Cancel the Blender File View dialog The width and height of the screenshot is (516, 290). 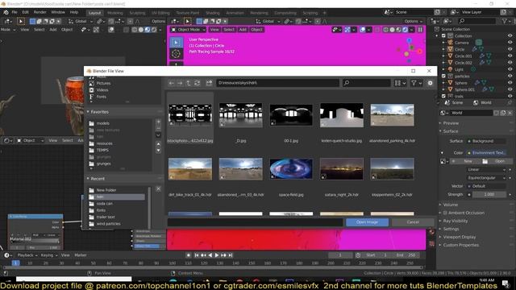tap(413, 222)
